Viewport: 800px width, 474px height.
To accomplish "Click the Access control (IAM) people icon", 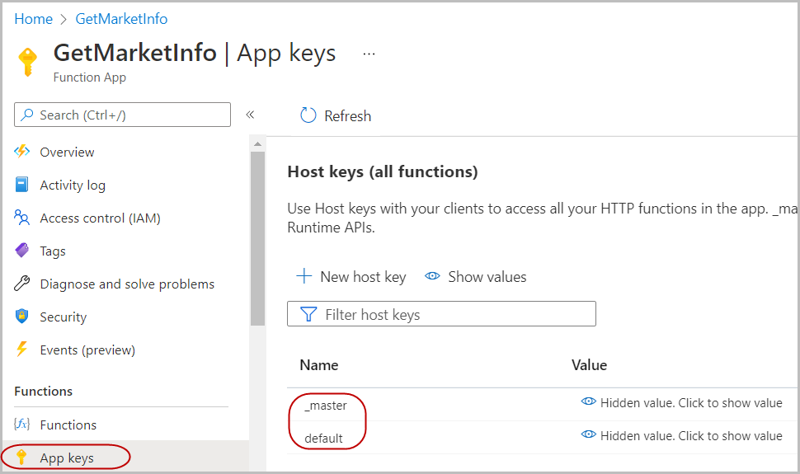I will [x=22, y=218].
